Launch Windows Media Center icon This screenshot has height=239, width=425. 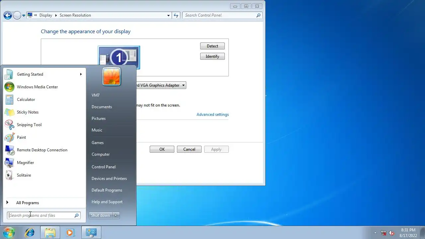[x=9, y=87]
